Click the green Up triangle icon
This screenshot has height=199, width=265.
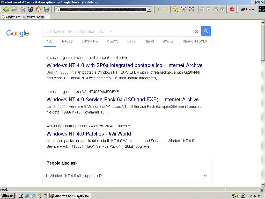click(x=165, y=9)
